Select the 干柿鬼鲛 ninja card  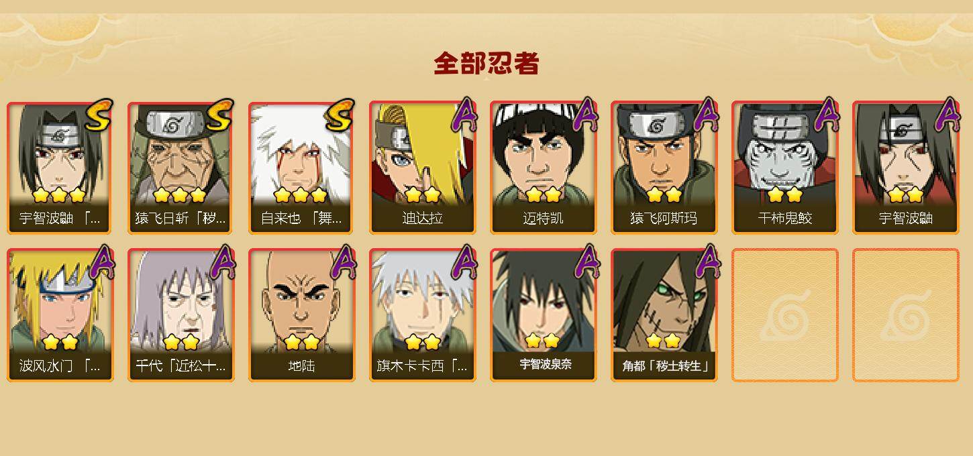[785, 168]
